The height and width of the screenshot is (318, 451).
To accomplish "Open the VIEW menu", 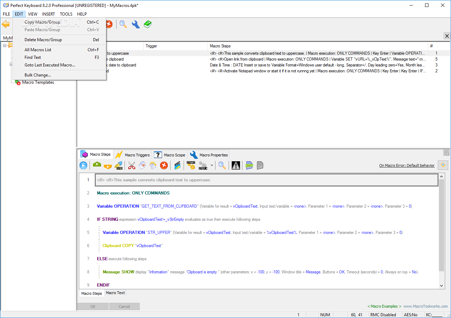I will coord(33,14).
